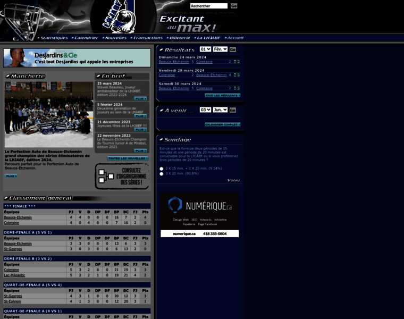Click the championship team photo in Manchette

(49, 115)
